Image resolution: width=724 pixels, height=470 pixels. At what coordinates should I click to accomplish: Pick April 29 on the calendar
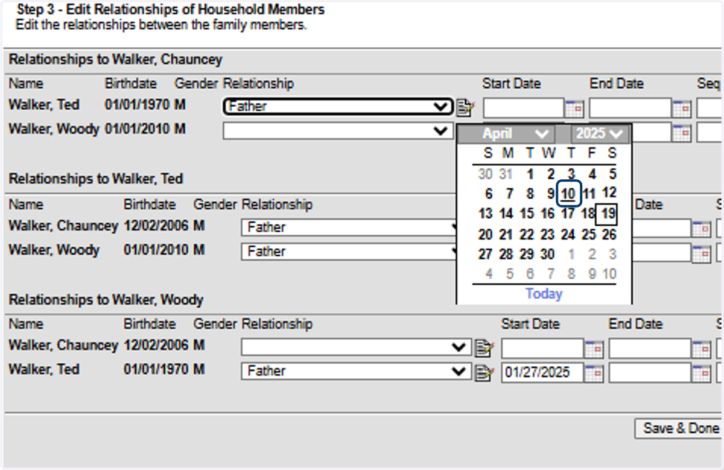click(x=527, y=254)
